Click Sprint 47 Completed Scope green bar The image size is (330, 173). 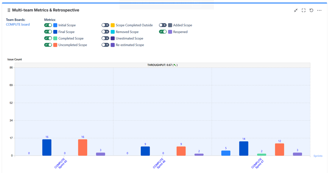coord(262,155)
